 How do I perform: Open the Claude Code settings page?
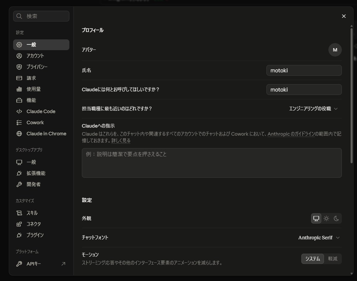(x=41, y=112)
